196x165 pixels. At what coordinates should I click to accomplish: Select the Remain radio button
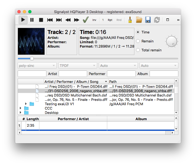click(138, 41)
